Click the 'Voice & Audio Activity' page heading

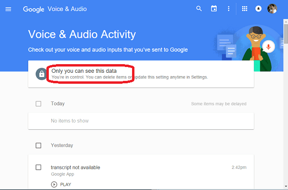point(82,34)
